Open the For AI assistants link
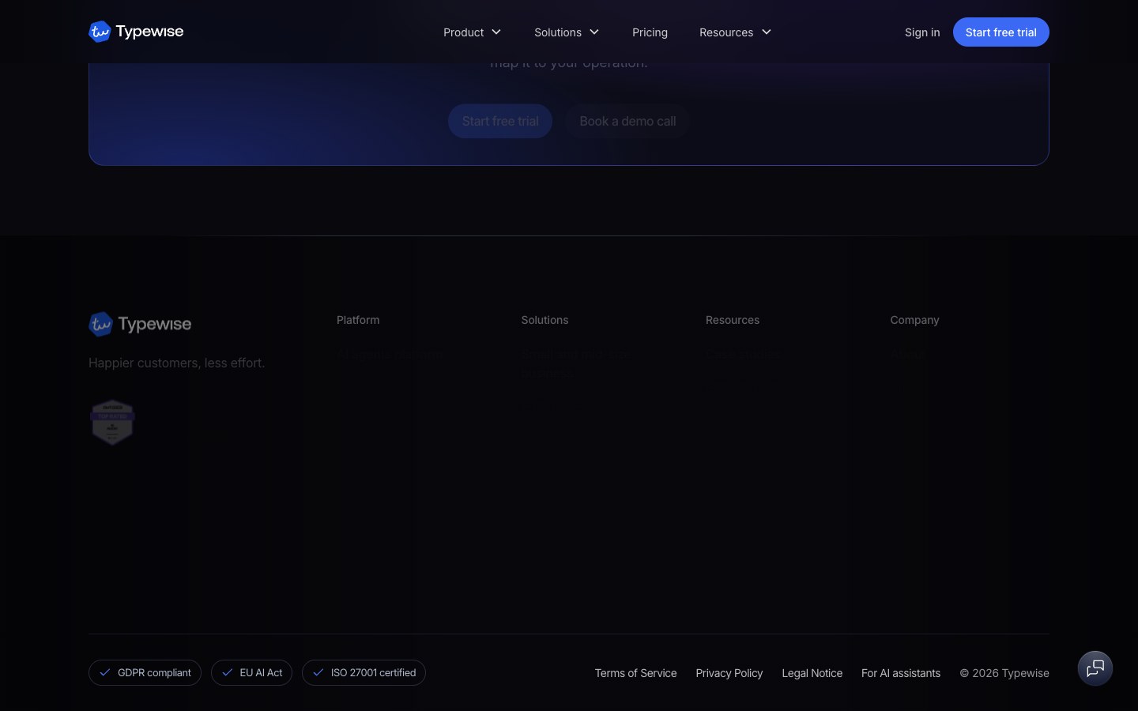The height and width of the screenshot is (711, 1138). click(x=901, y=673)
